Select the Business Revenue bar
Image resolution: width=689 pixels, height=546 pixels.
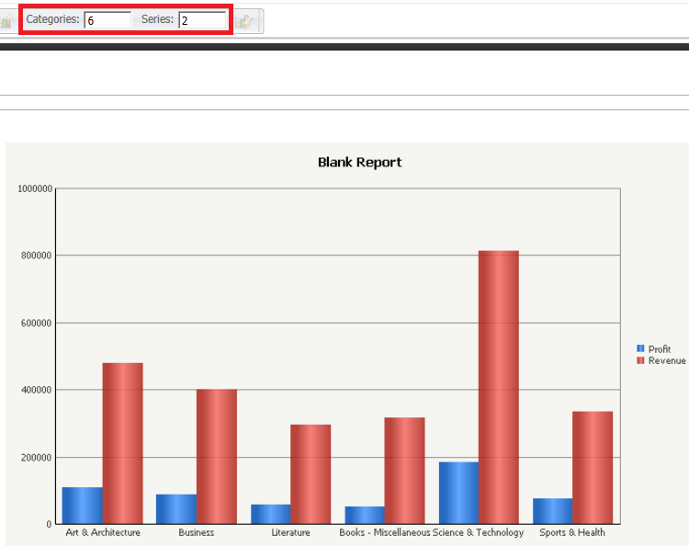click(x=217, y=456)
